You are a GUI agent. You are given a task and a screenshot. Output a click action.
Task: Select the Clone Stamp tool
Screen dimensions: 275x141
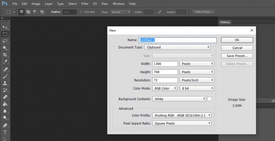click(5, 83)
